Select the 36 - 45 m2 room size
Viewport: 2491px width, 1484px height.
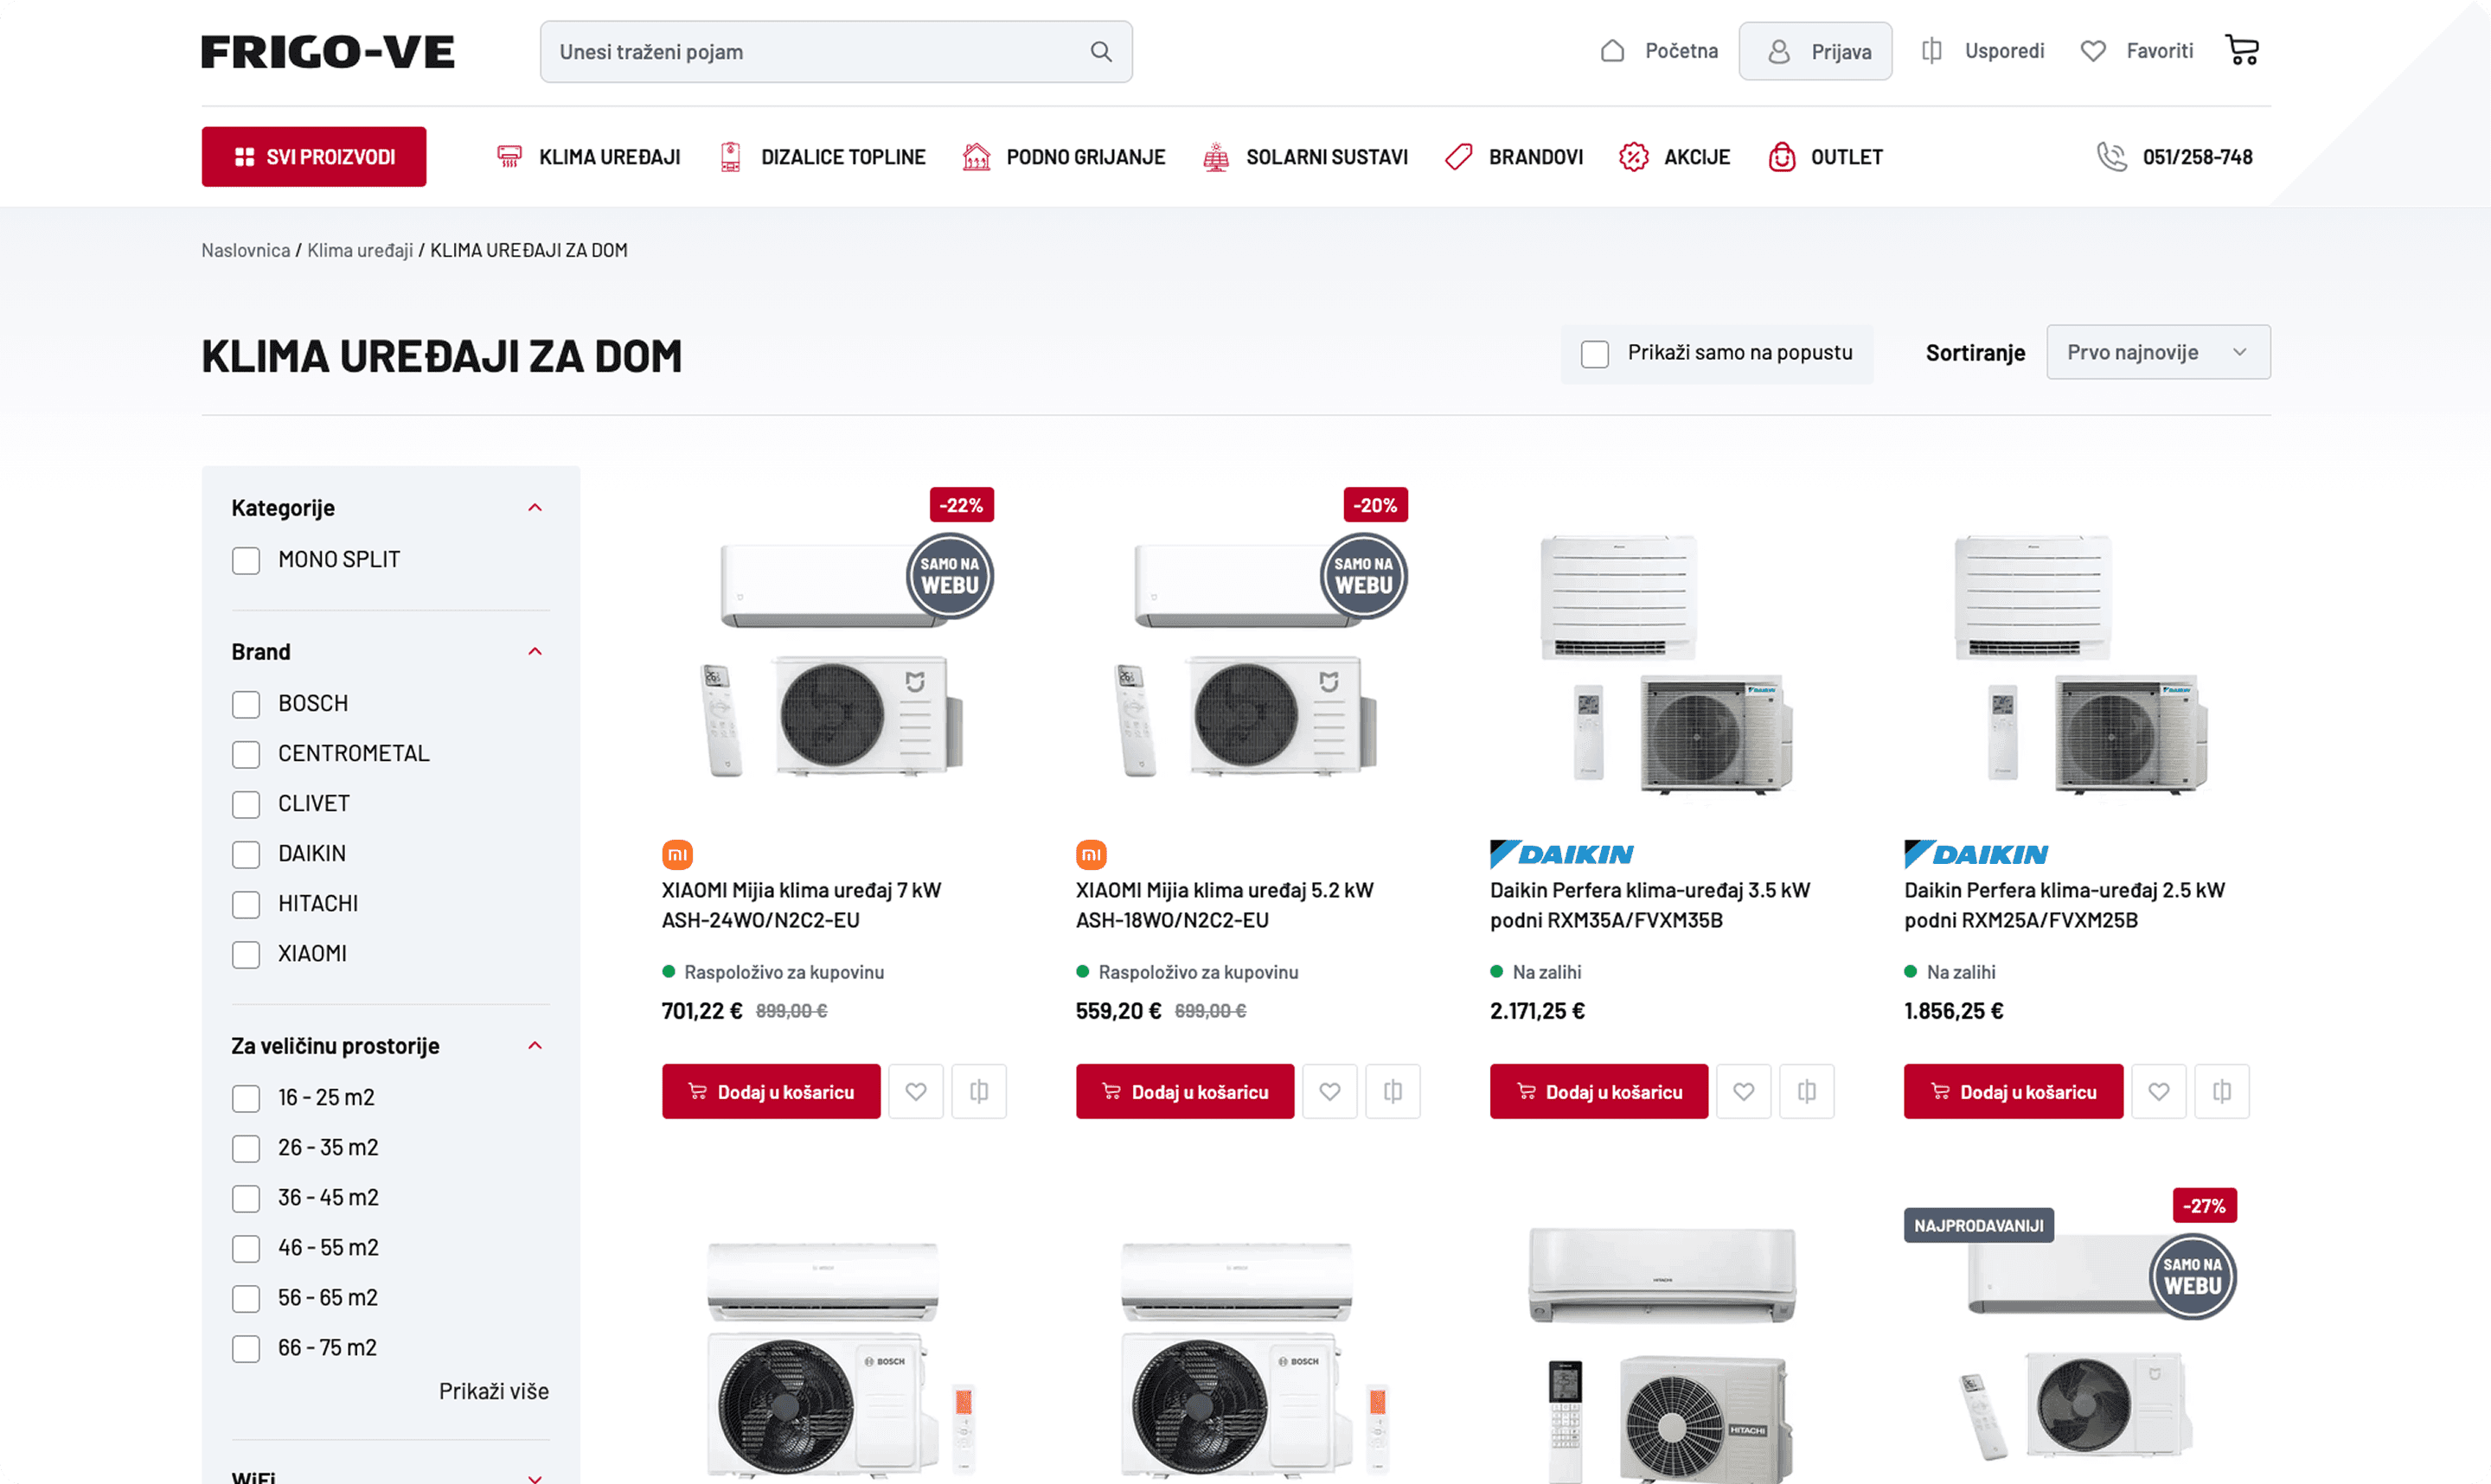point(246,1199)
